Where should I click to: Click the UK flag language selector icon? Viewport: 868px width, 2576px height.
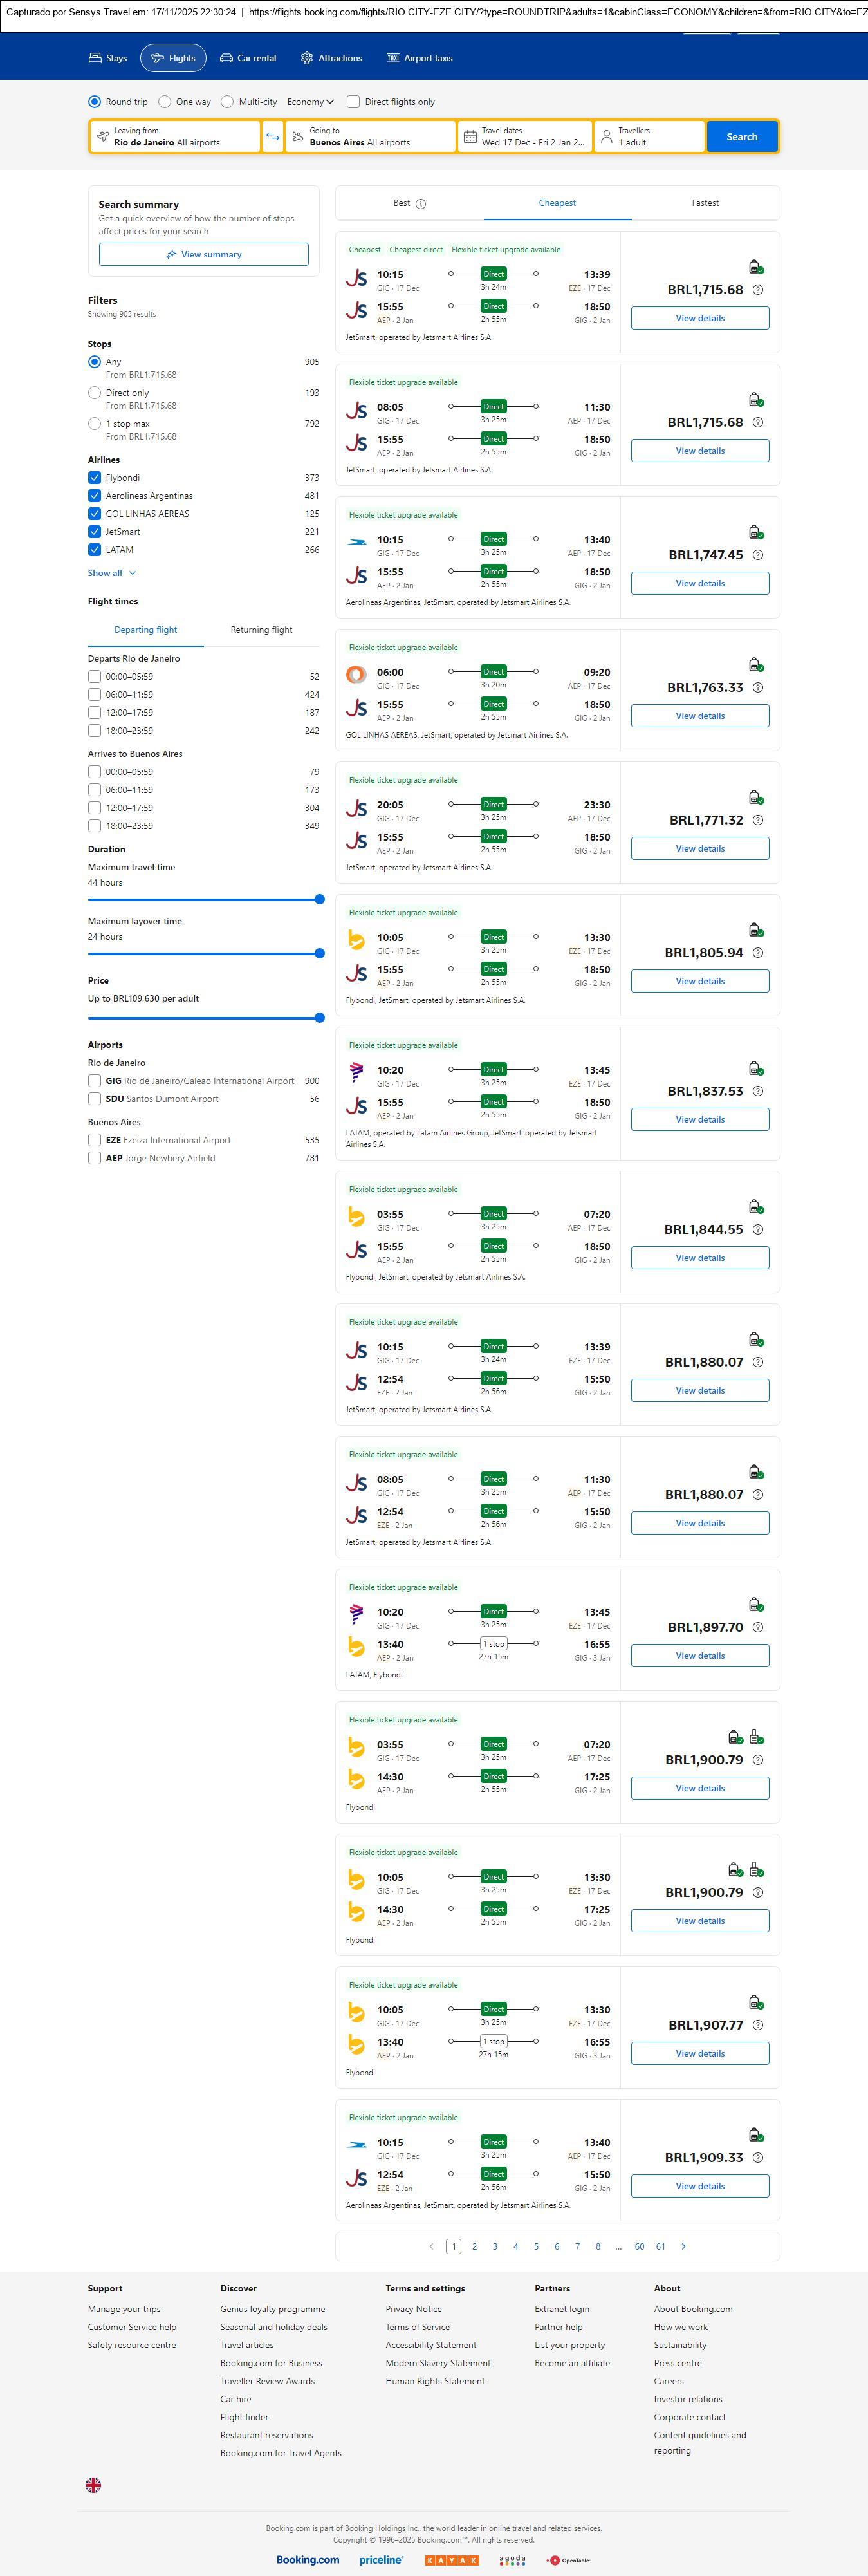93,2484
